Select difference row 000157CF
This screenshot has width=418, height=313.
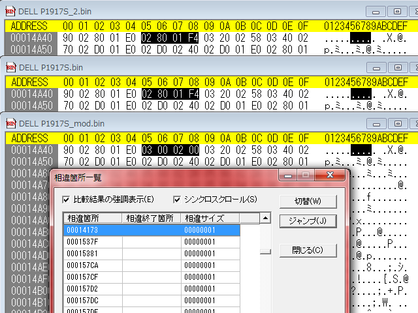pyautogui.click(x=152, y=277)
